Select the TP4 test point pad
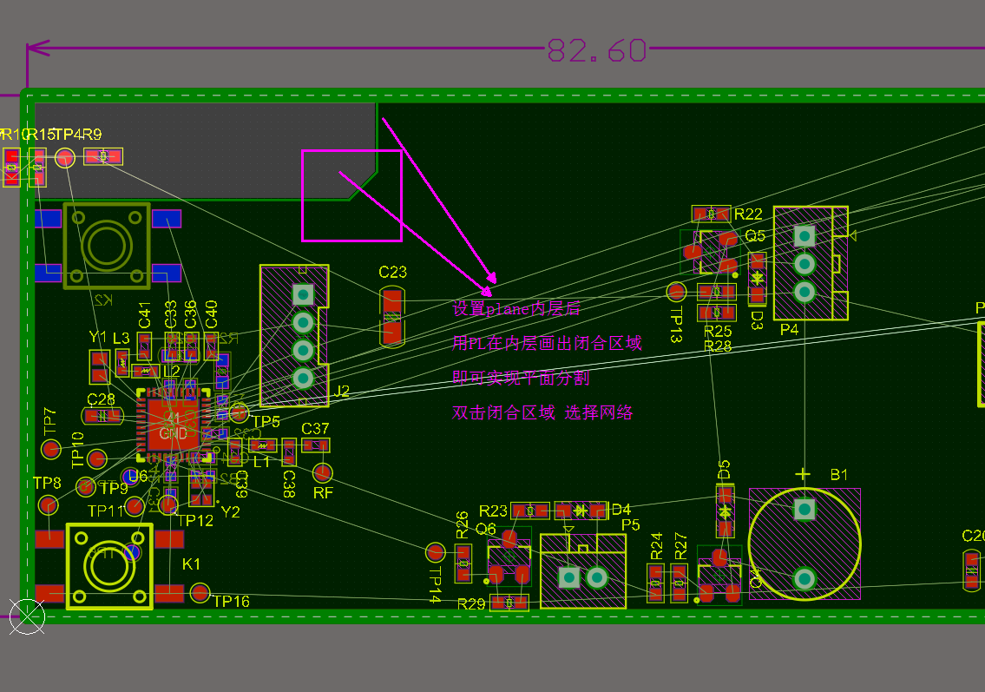The width and height of the screenshot is (985, 692). pos(65,158)
